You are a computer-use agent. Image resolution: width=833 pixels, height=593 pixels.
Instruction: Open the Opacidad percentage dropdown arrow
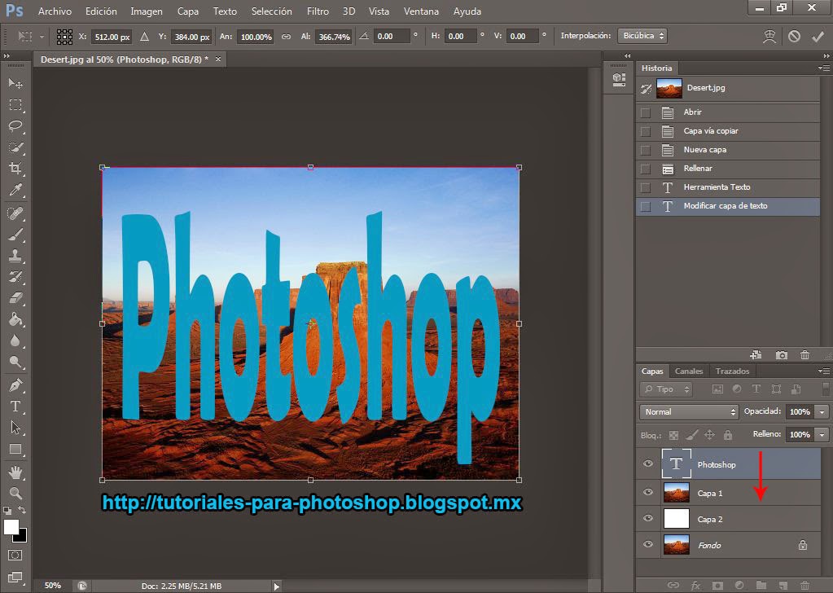coord(822,412)
